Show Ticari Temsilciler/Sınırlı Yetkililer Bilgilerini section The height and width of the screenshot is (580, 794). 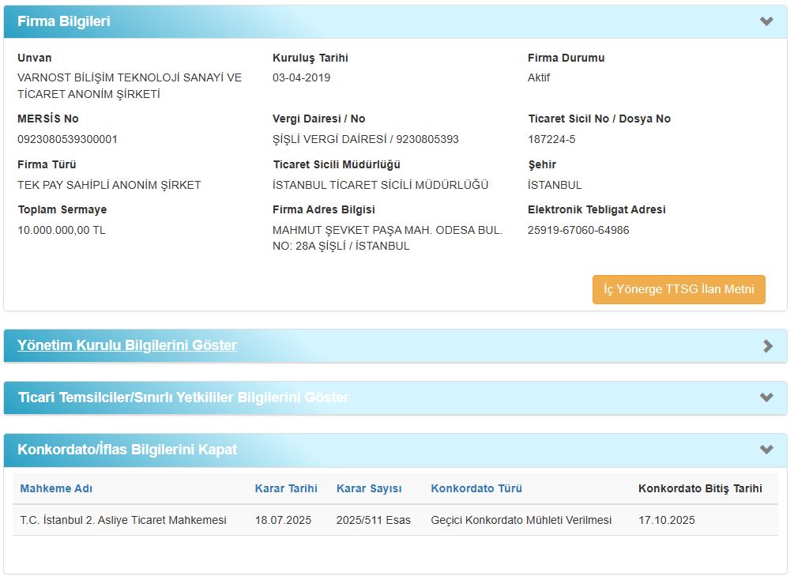(183, 397)
